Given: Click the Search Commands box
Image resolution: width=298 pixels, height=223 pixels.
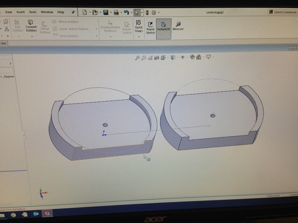Looking at the screenshot, I should pos(284,12).
